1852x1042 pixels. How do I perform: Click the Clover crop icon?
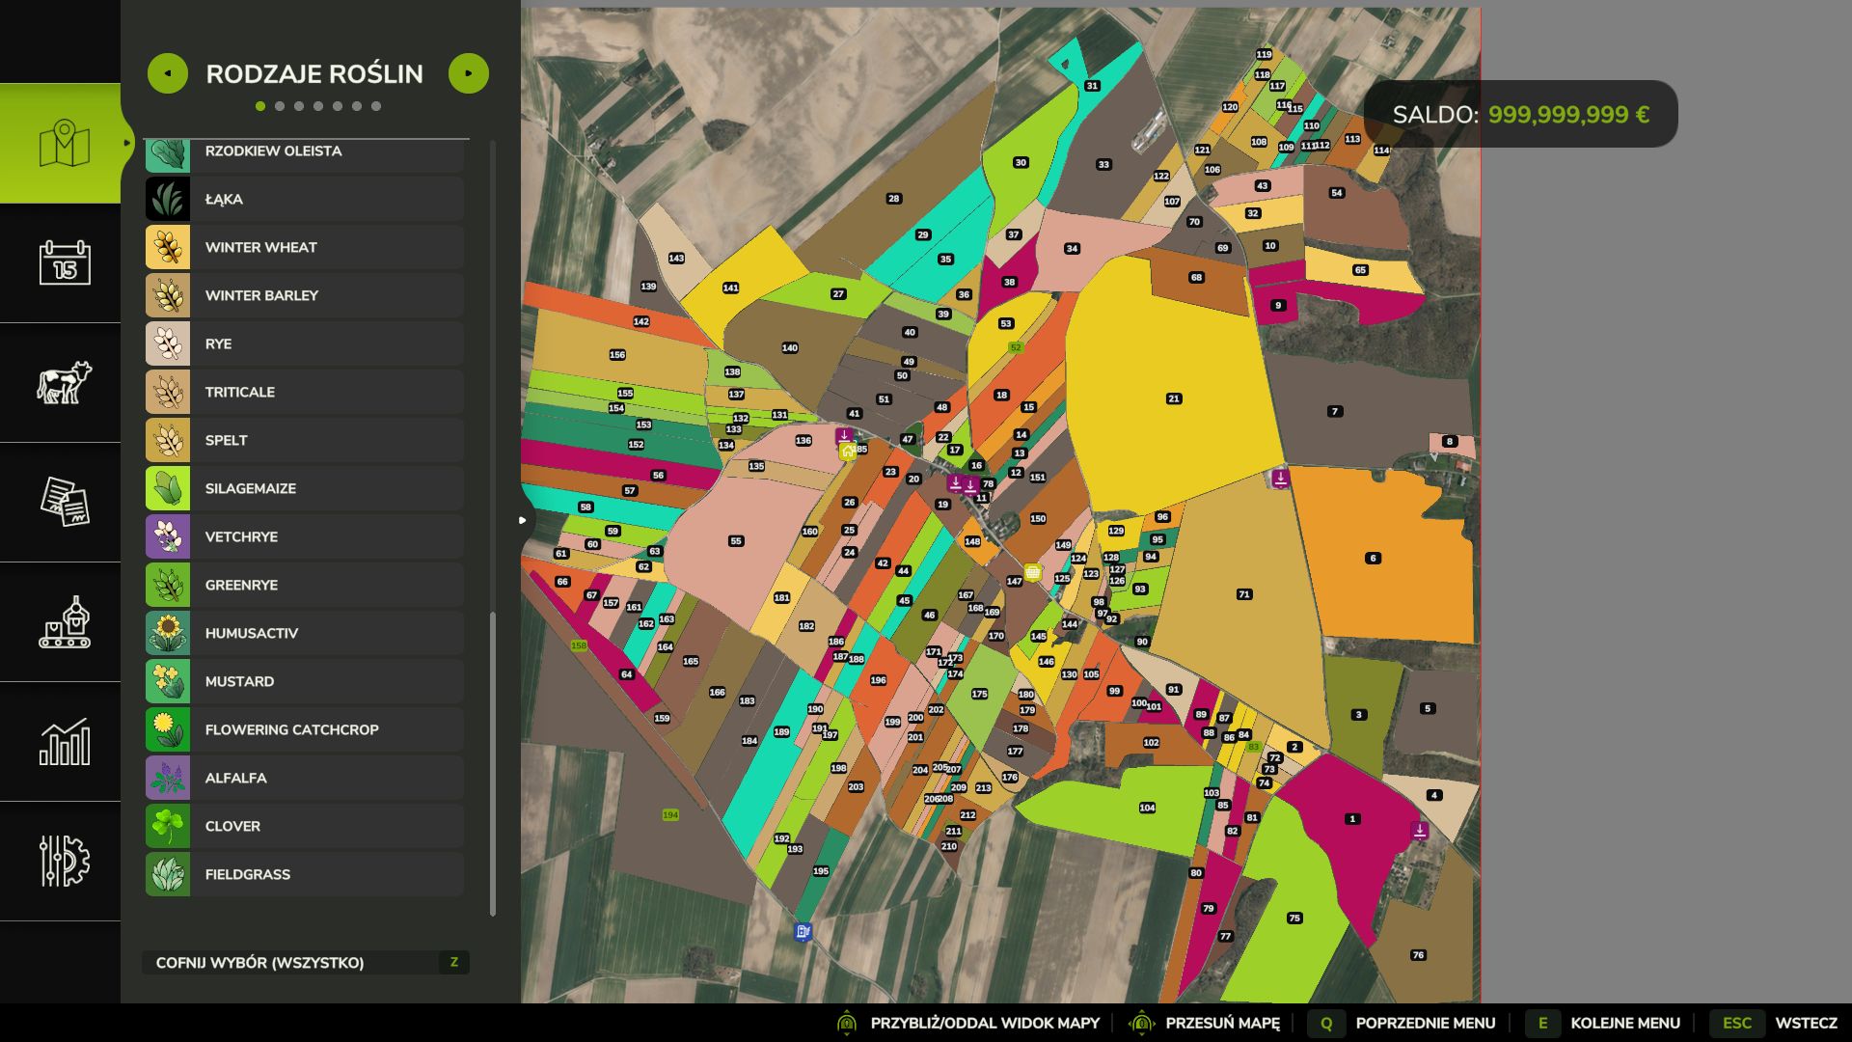coord(168,826)
